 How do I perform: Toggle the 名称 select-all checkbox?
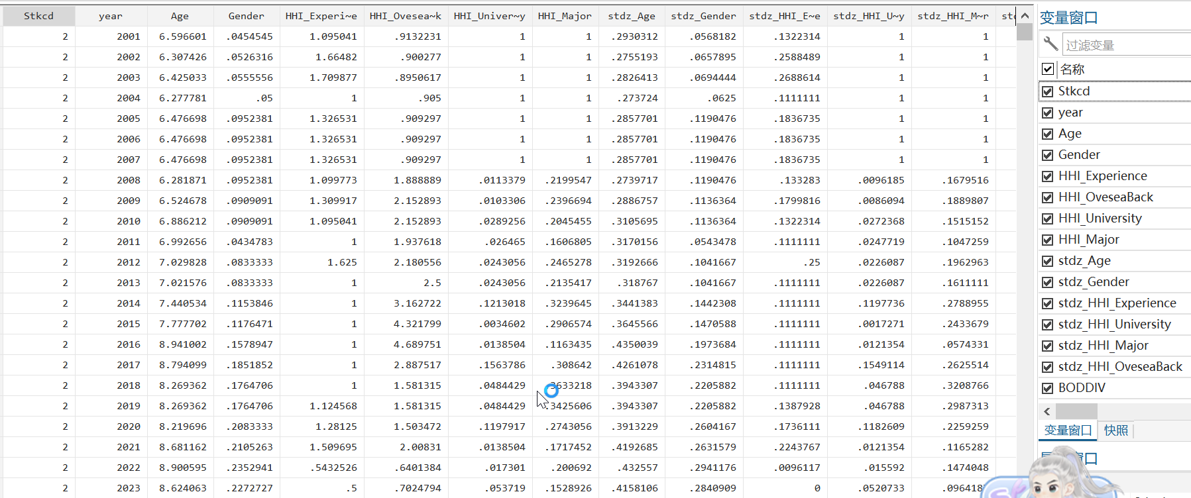click(x=1048, y=69)
